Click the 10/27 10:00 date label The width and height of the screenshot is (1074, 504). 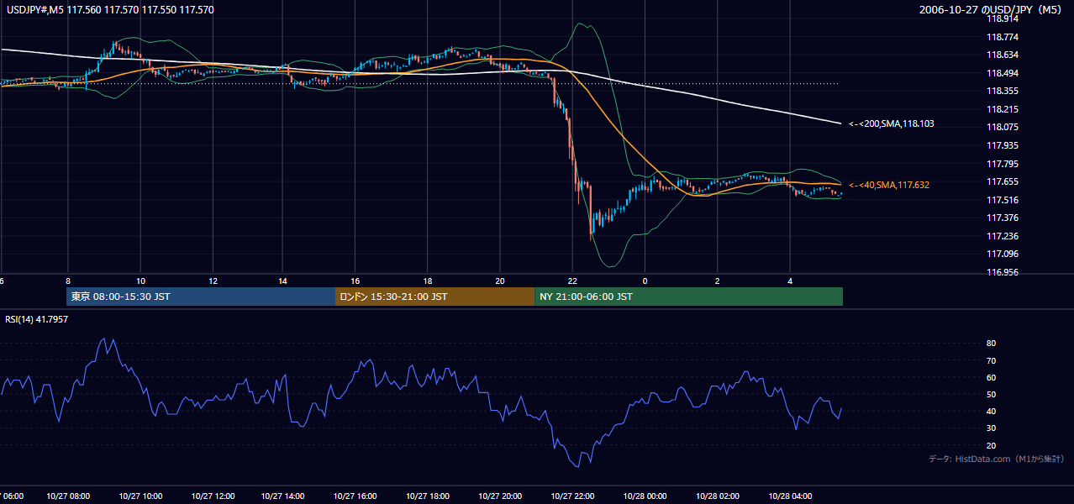[x=140, y=496]
